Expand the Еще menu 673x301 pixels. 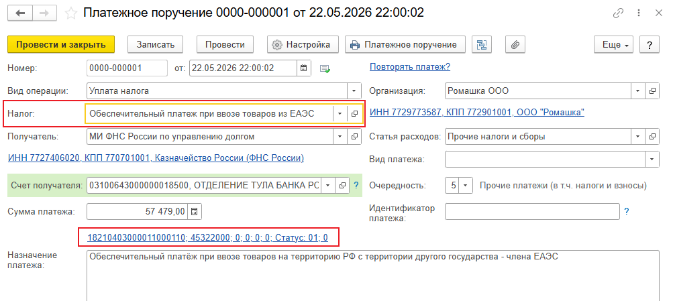[x=614, y=45]
